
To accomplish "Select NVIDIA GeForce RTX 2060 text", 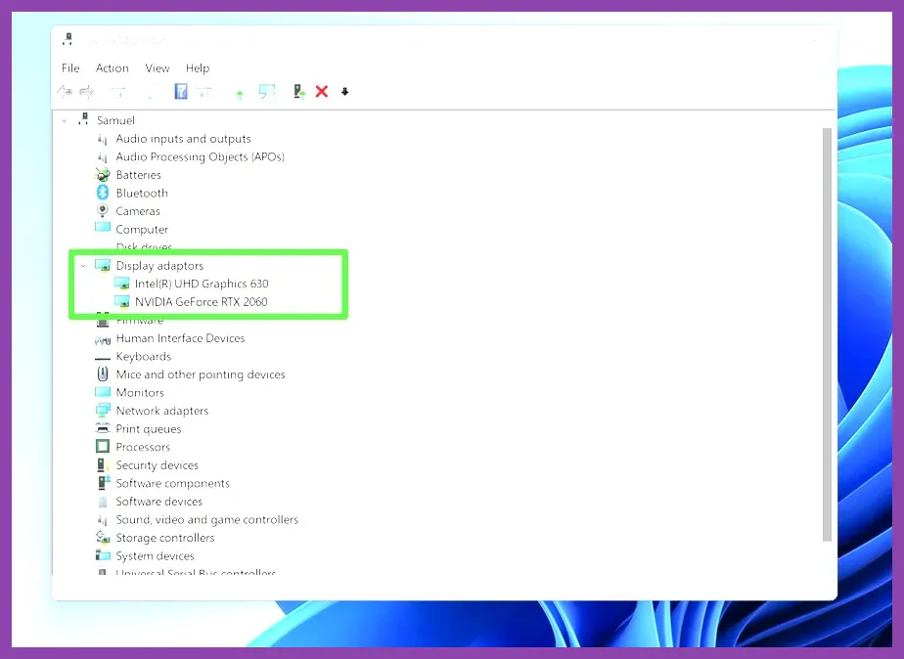I will pyautogui.click(x=202, y=301).
